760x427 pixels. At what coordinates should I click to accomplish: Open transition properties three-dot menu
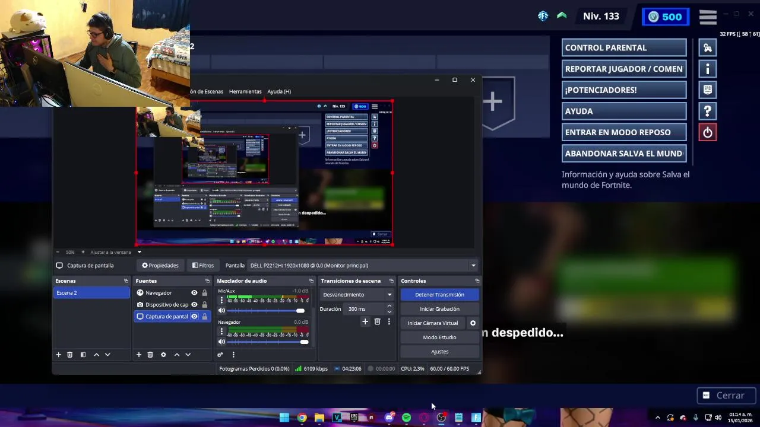[389, 321]
